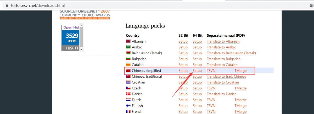The image size is (314, 114).
Task: Download 64 Bit Setup for Catalan
Action: pyautogui.click(x=197, y=65)
